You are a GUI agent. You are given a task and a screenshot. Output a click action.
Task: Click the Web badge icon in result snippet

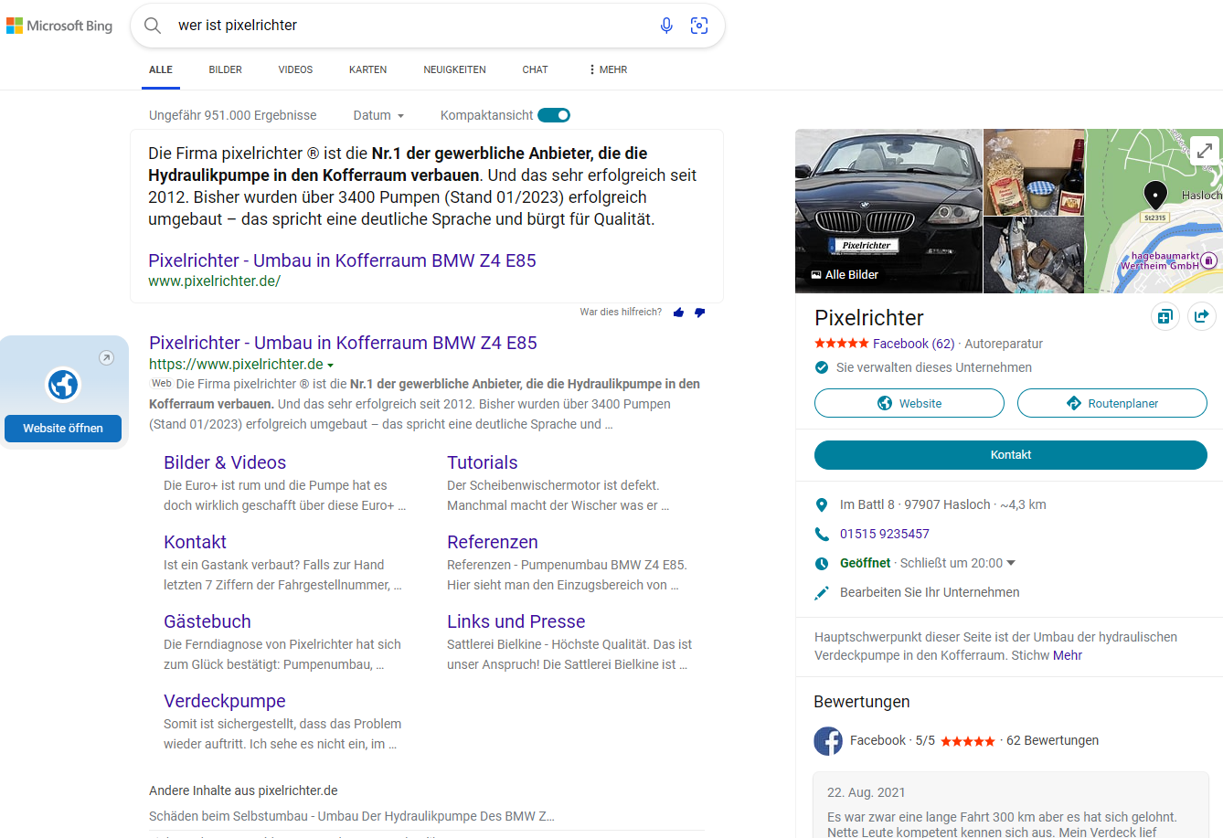tap(162, 384)
